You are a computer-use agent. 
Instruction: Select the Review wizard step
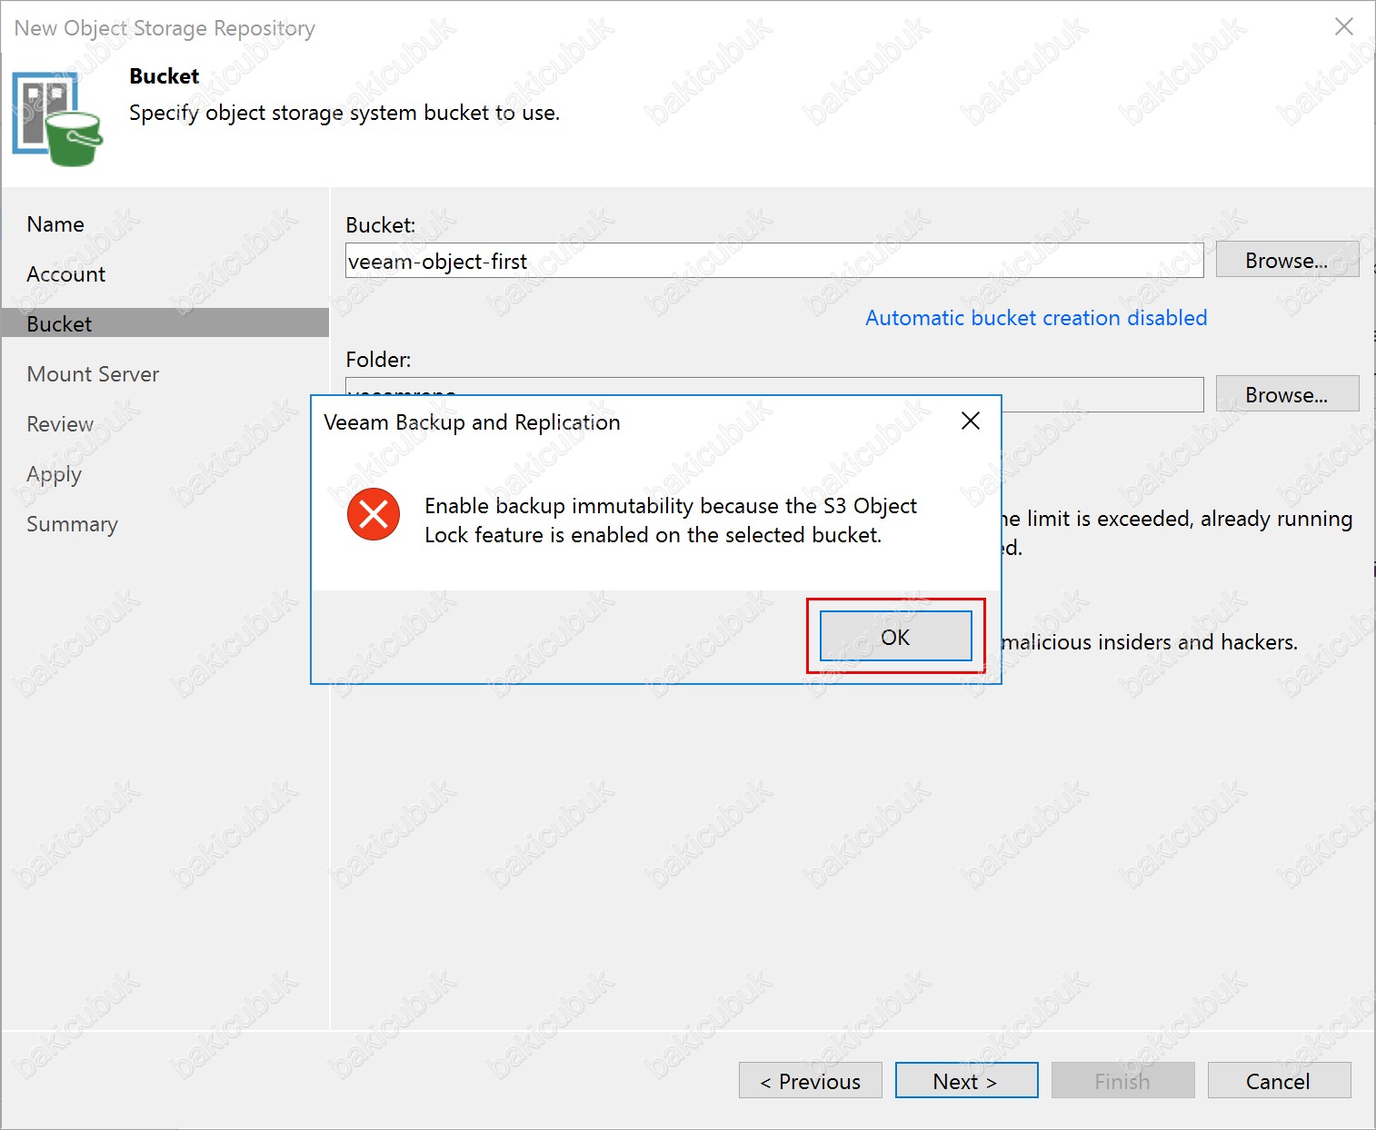point(60,424)
